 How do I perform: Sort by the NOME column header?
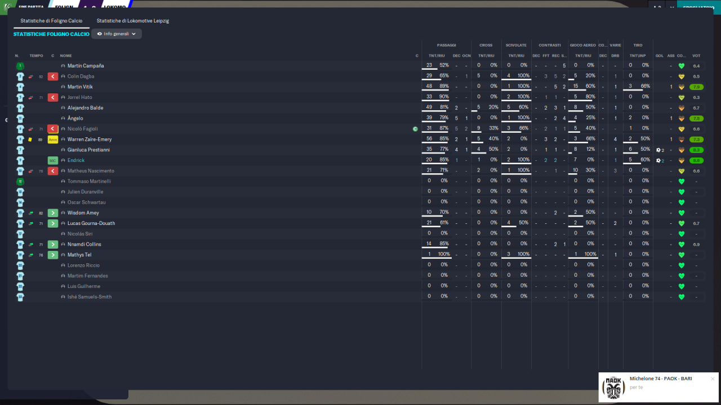coord(66,56)
